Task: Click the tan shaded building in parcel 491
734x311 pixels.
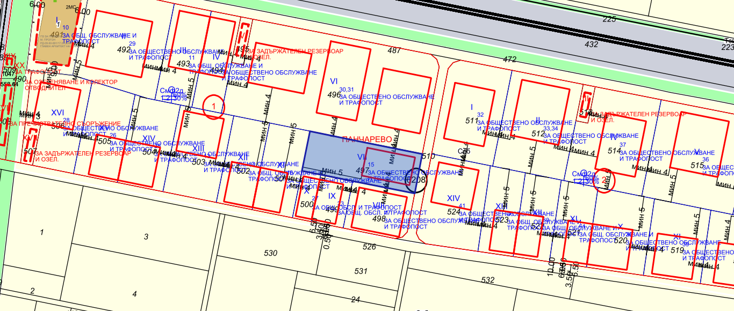Action: pyautogui.click(x=56, y=32)
